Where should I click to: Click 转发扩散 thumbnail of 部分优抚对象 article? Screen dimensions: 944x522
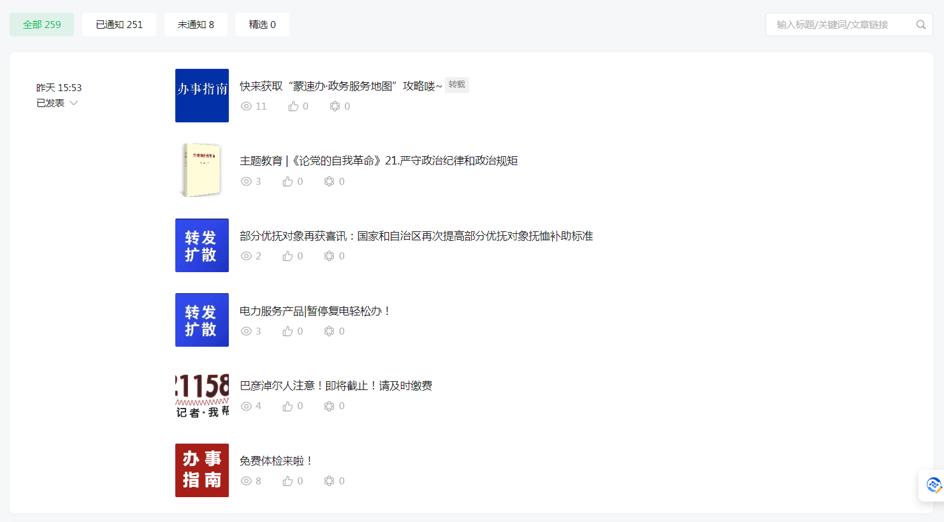[x=202, y=245]
